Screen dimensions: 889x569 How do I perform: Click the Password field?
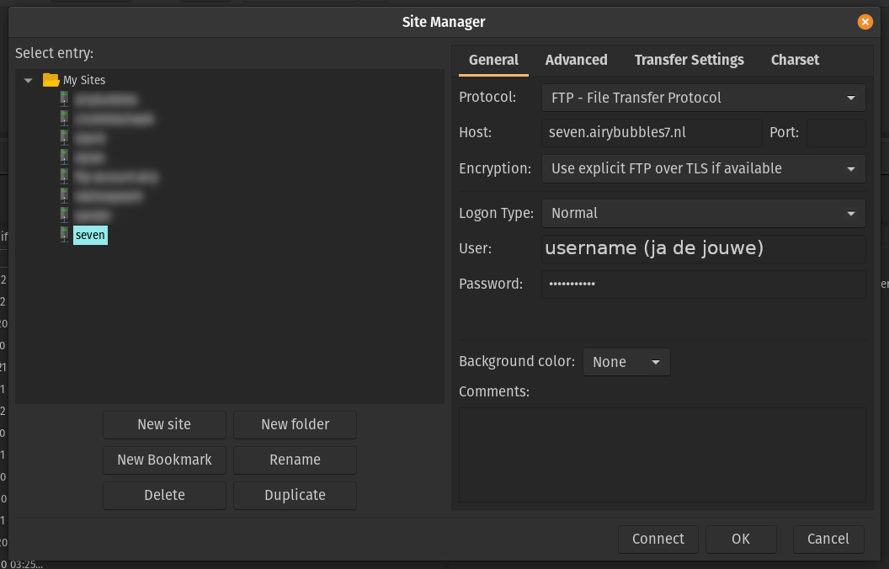(x=703, y=284)
